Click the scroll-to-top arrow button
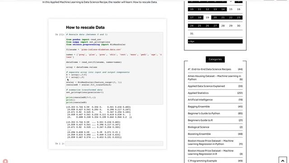This screenshot has width=289, height=163. 283,160
